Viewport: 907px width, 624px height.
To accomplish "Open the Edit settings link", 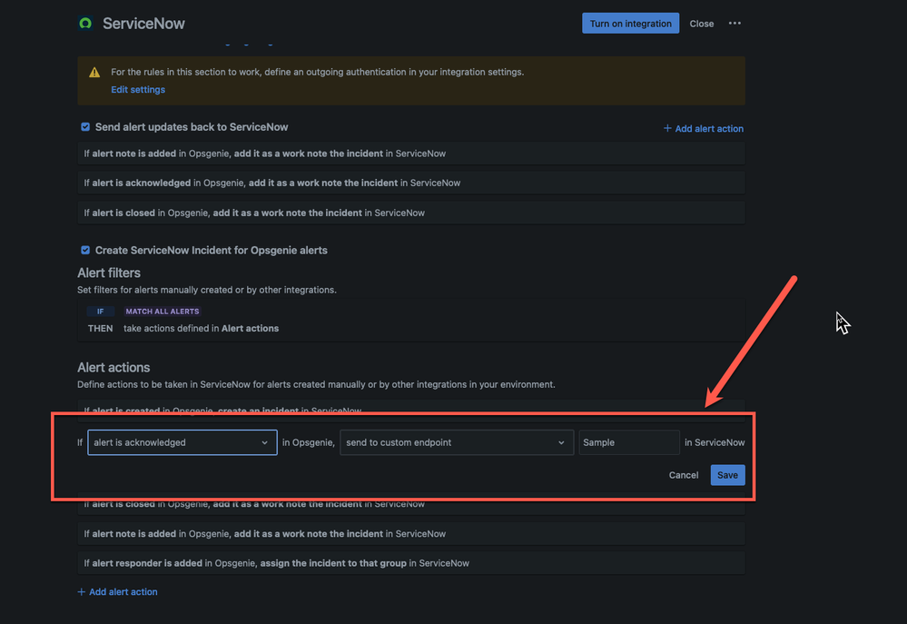I will pos(138,90).
